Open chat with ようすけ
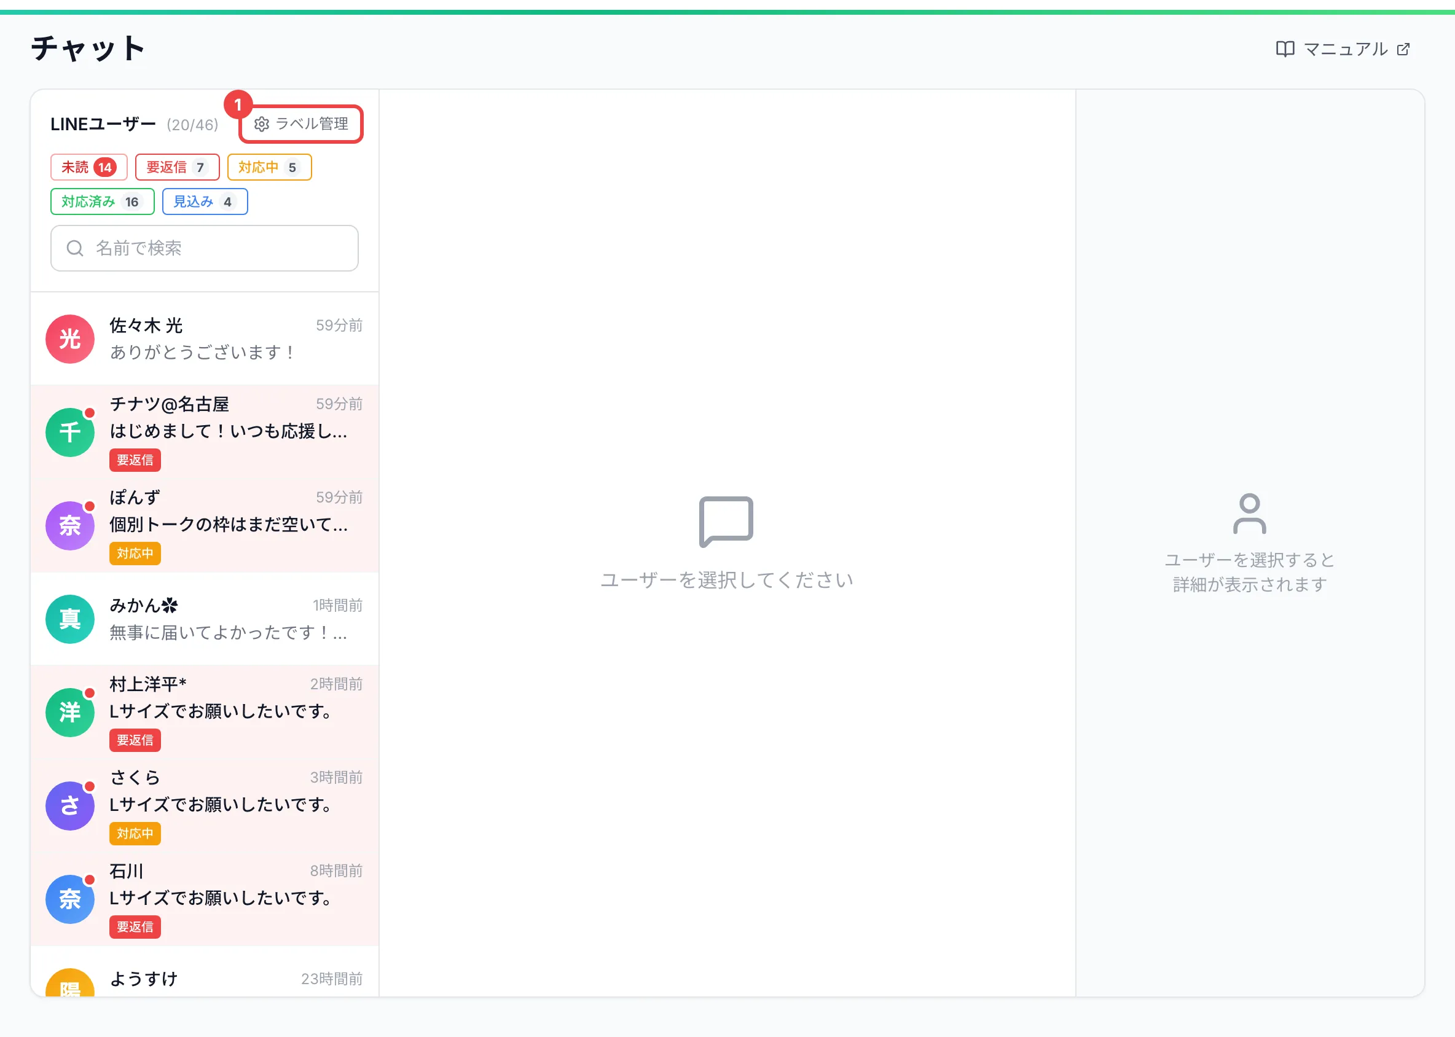Image resolution: width=1455 pixels, height=1037 pixels. pos(205,972)
